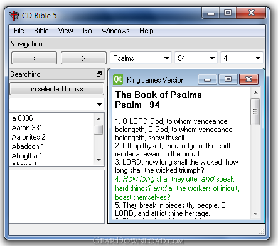Click the CD Bible 5 app icon
This screenshot has height=246, width=278.
point(14,16)
